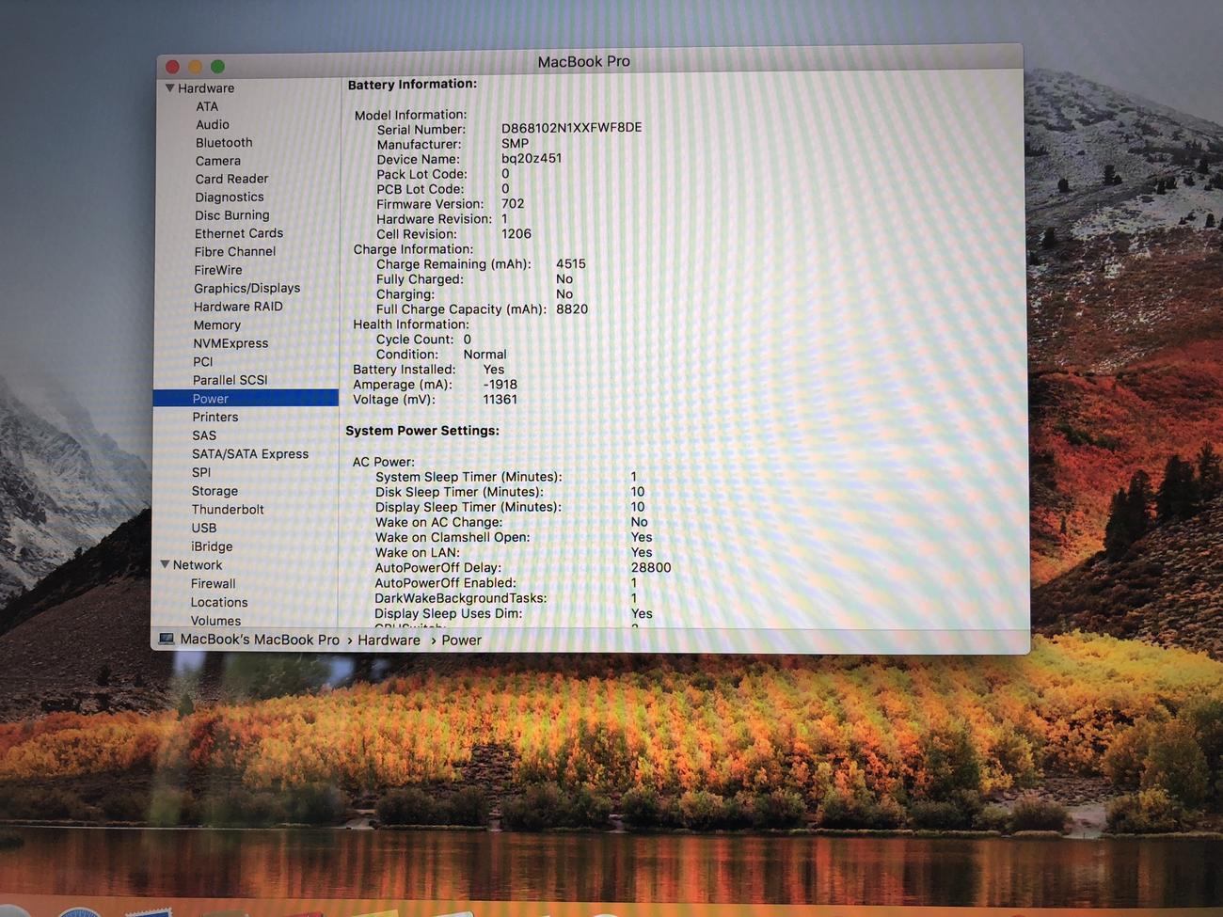This screenshot has width=1223, height=917.
Task: Open Card Reader information
Action: coord(231,179)
